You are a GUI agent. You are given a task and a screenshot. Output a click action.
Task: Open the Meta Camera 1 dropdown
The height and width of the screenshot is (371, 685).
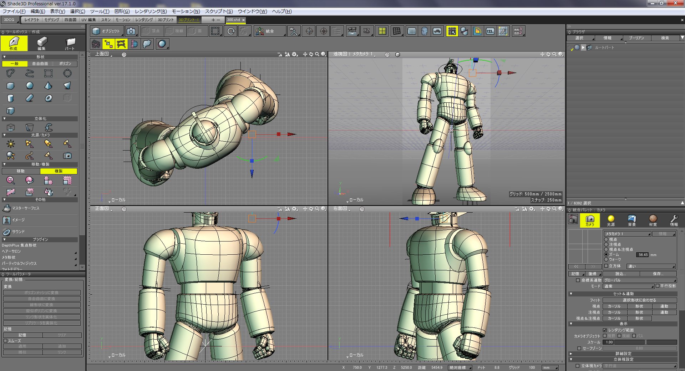click(628, 234)
